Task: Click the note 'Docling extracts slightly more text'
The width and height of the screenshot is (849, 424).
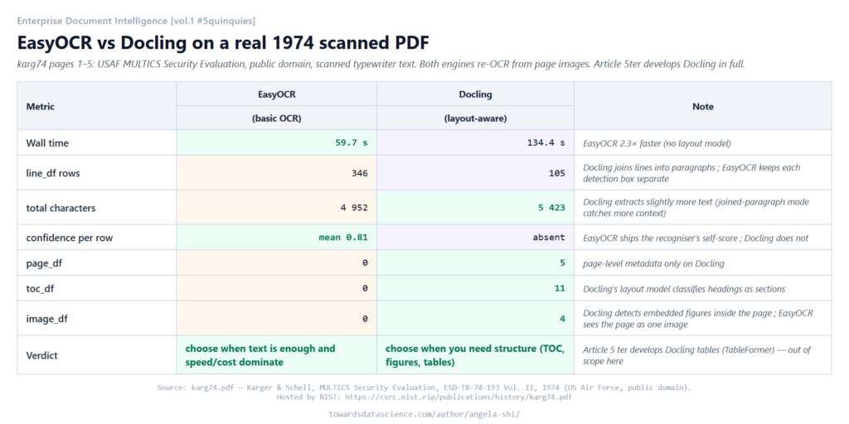Action: [x=696, y=208]
